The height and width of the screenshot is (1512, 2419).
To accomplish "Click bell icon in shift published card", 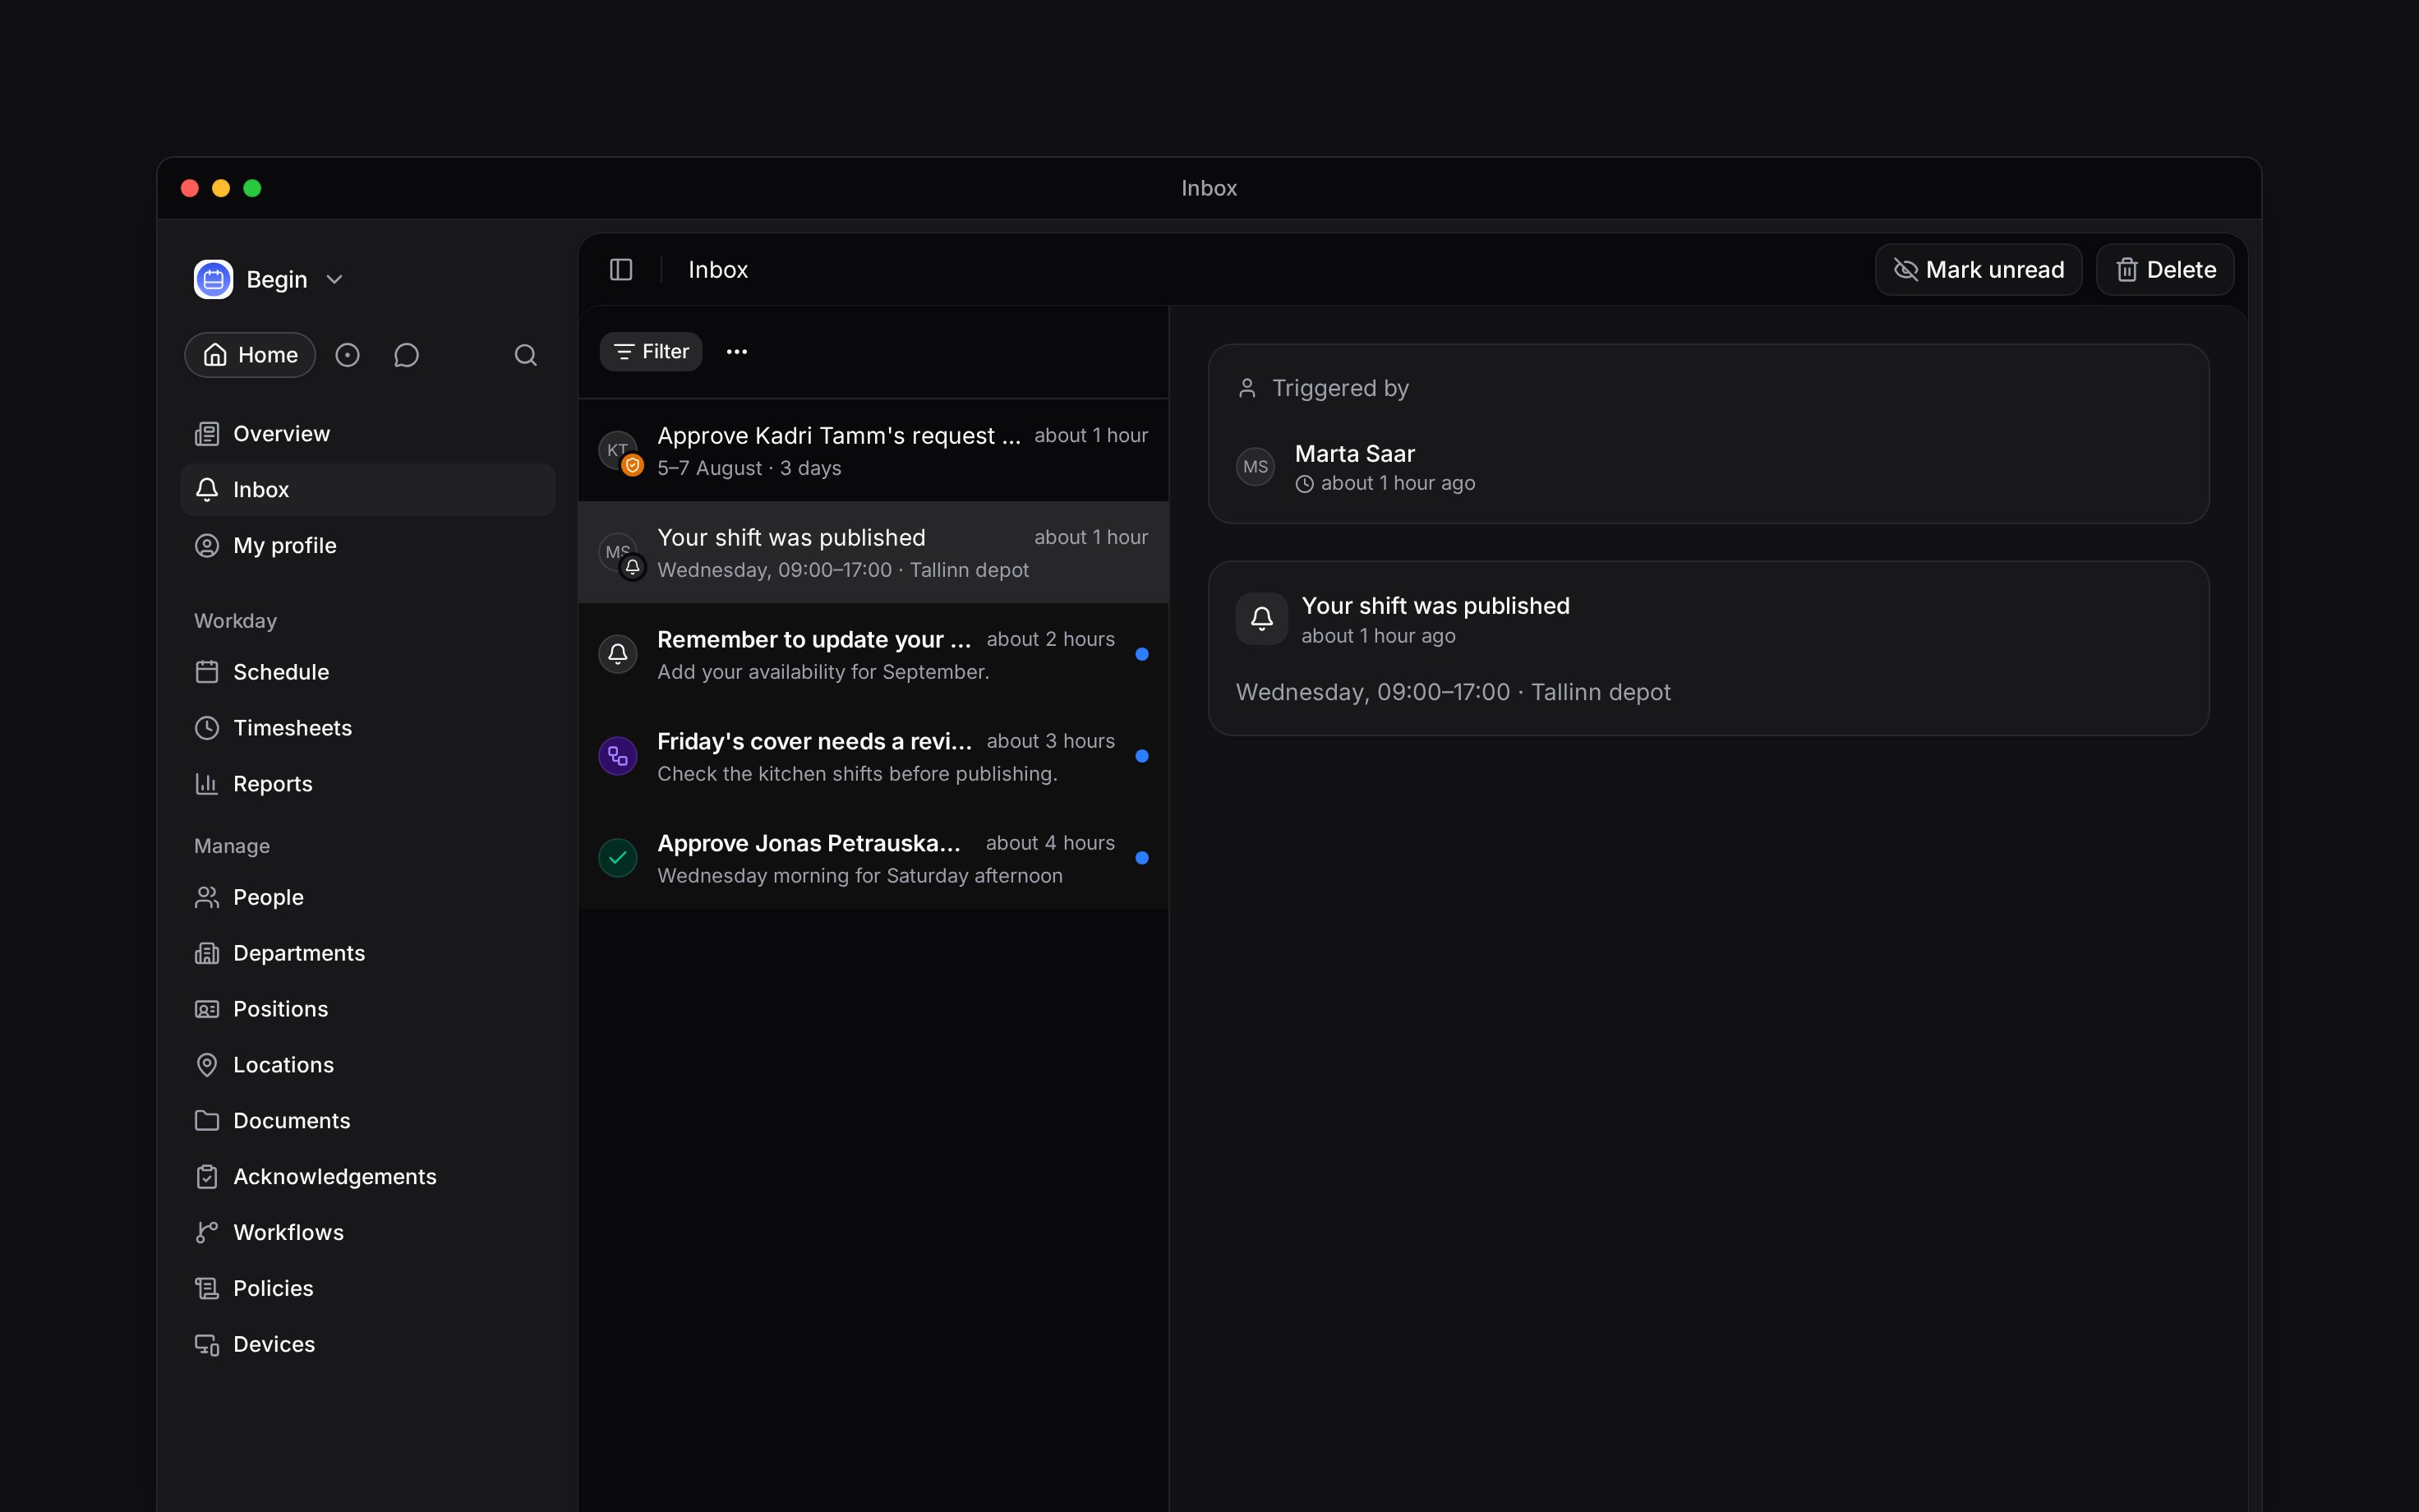I will pyautogui.click(x=1261, y=619).
